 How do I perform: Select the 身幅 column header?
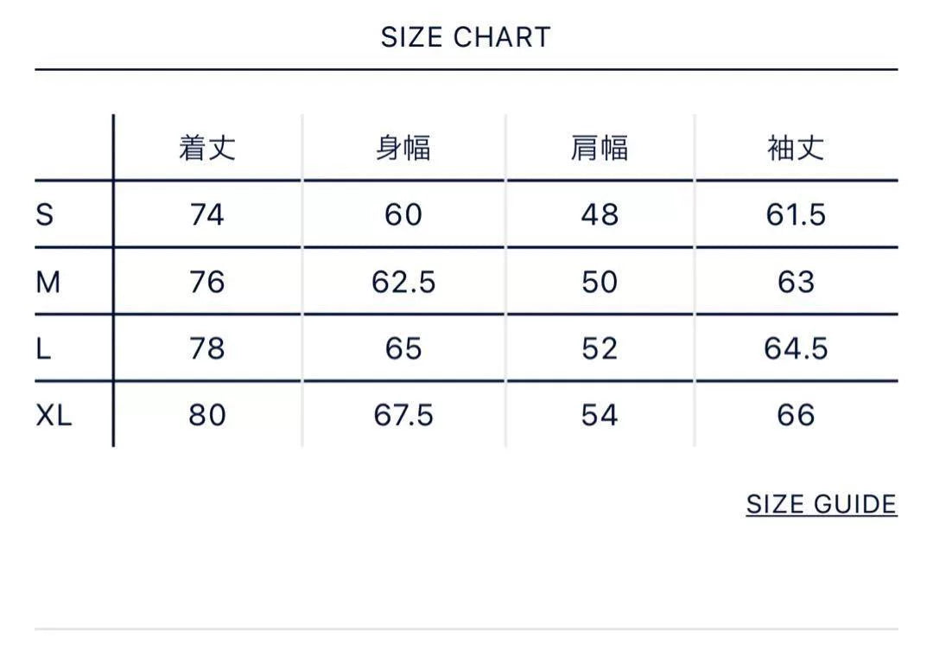point(403,148)
